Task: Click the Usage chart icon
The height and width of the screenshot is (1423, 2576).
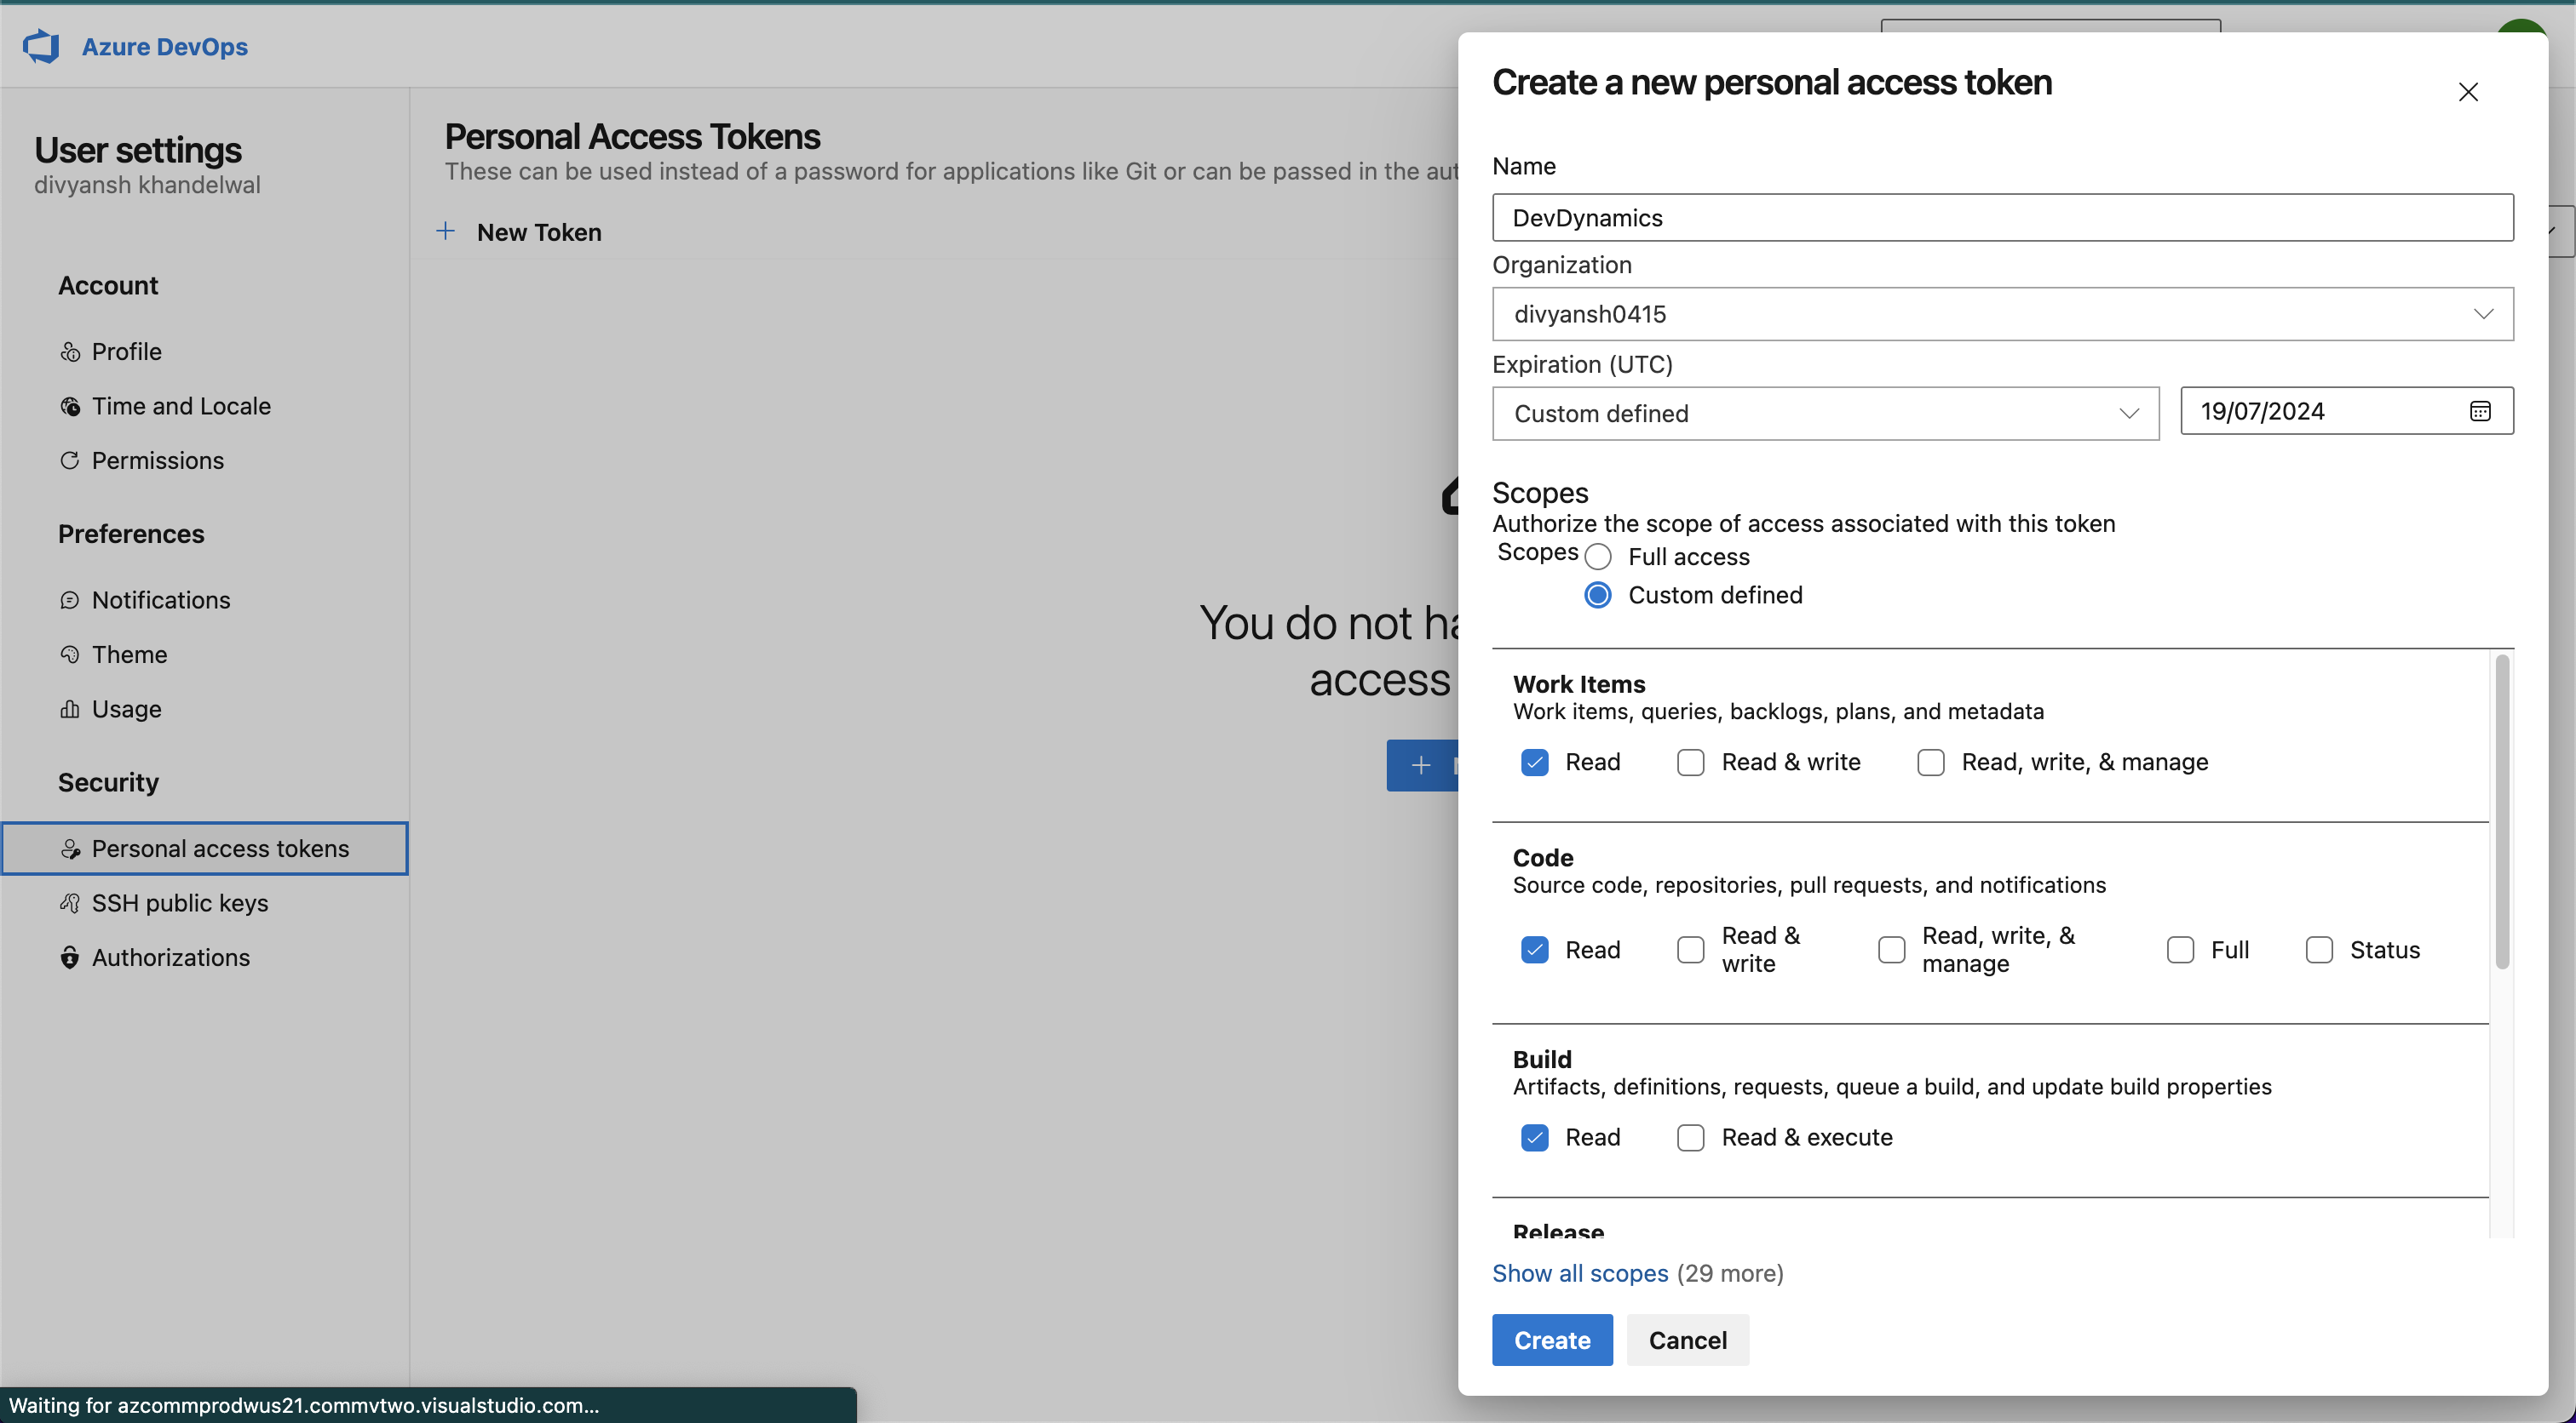Action: [70, 710]
